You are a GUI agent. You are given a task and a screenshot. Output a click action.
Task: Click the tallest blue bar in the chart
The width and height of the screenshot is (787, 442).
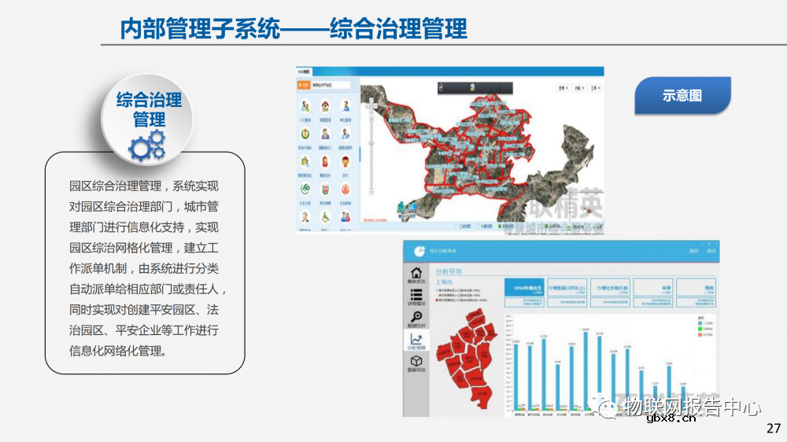tap(586, 372)
